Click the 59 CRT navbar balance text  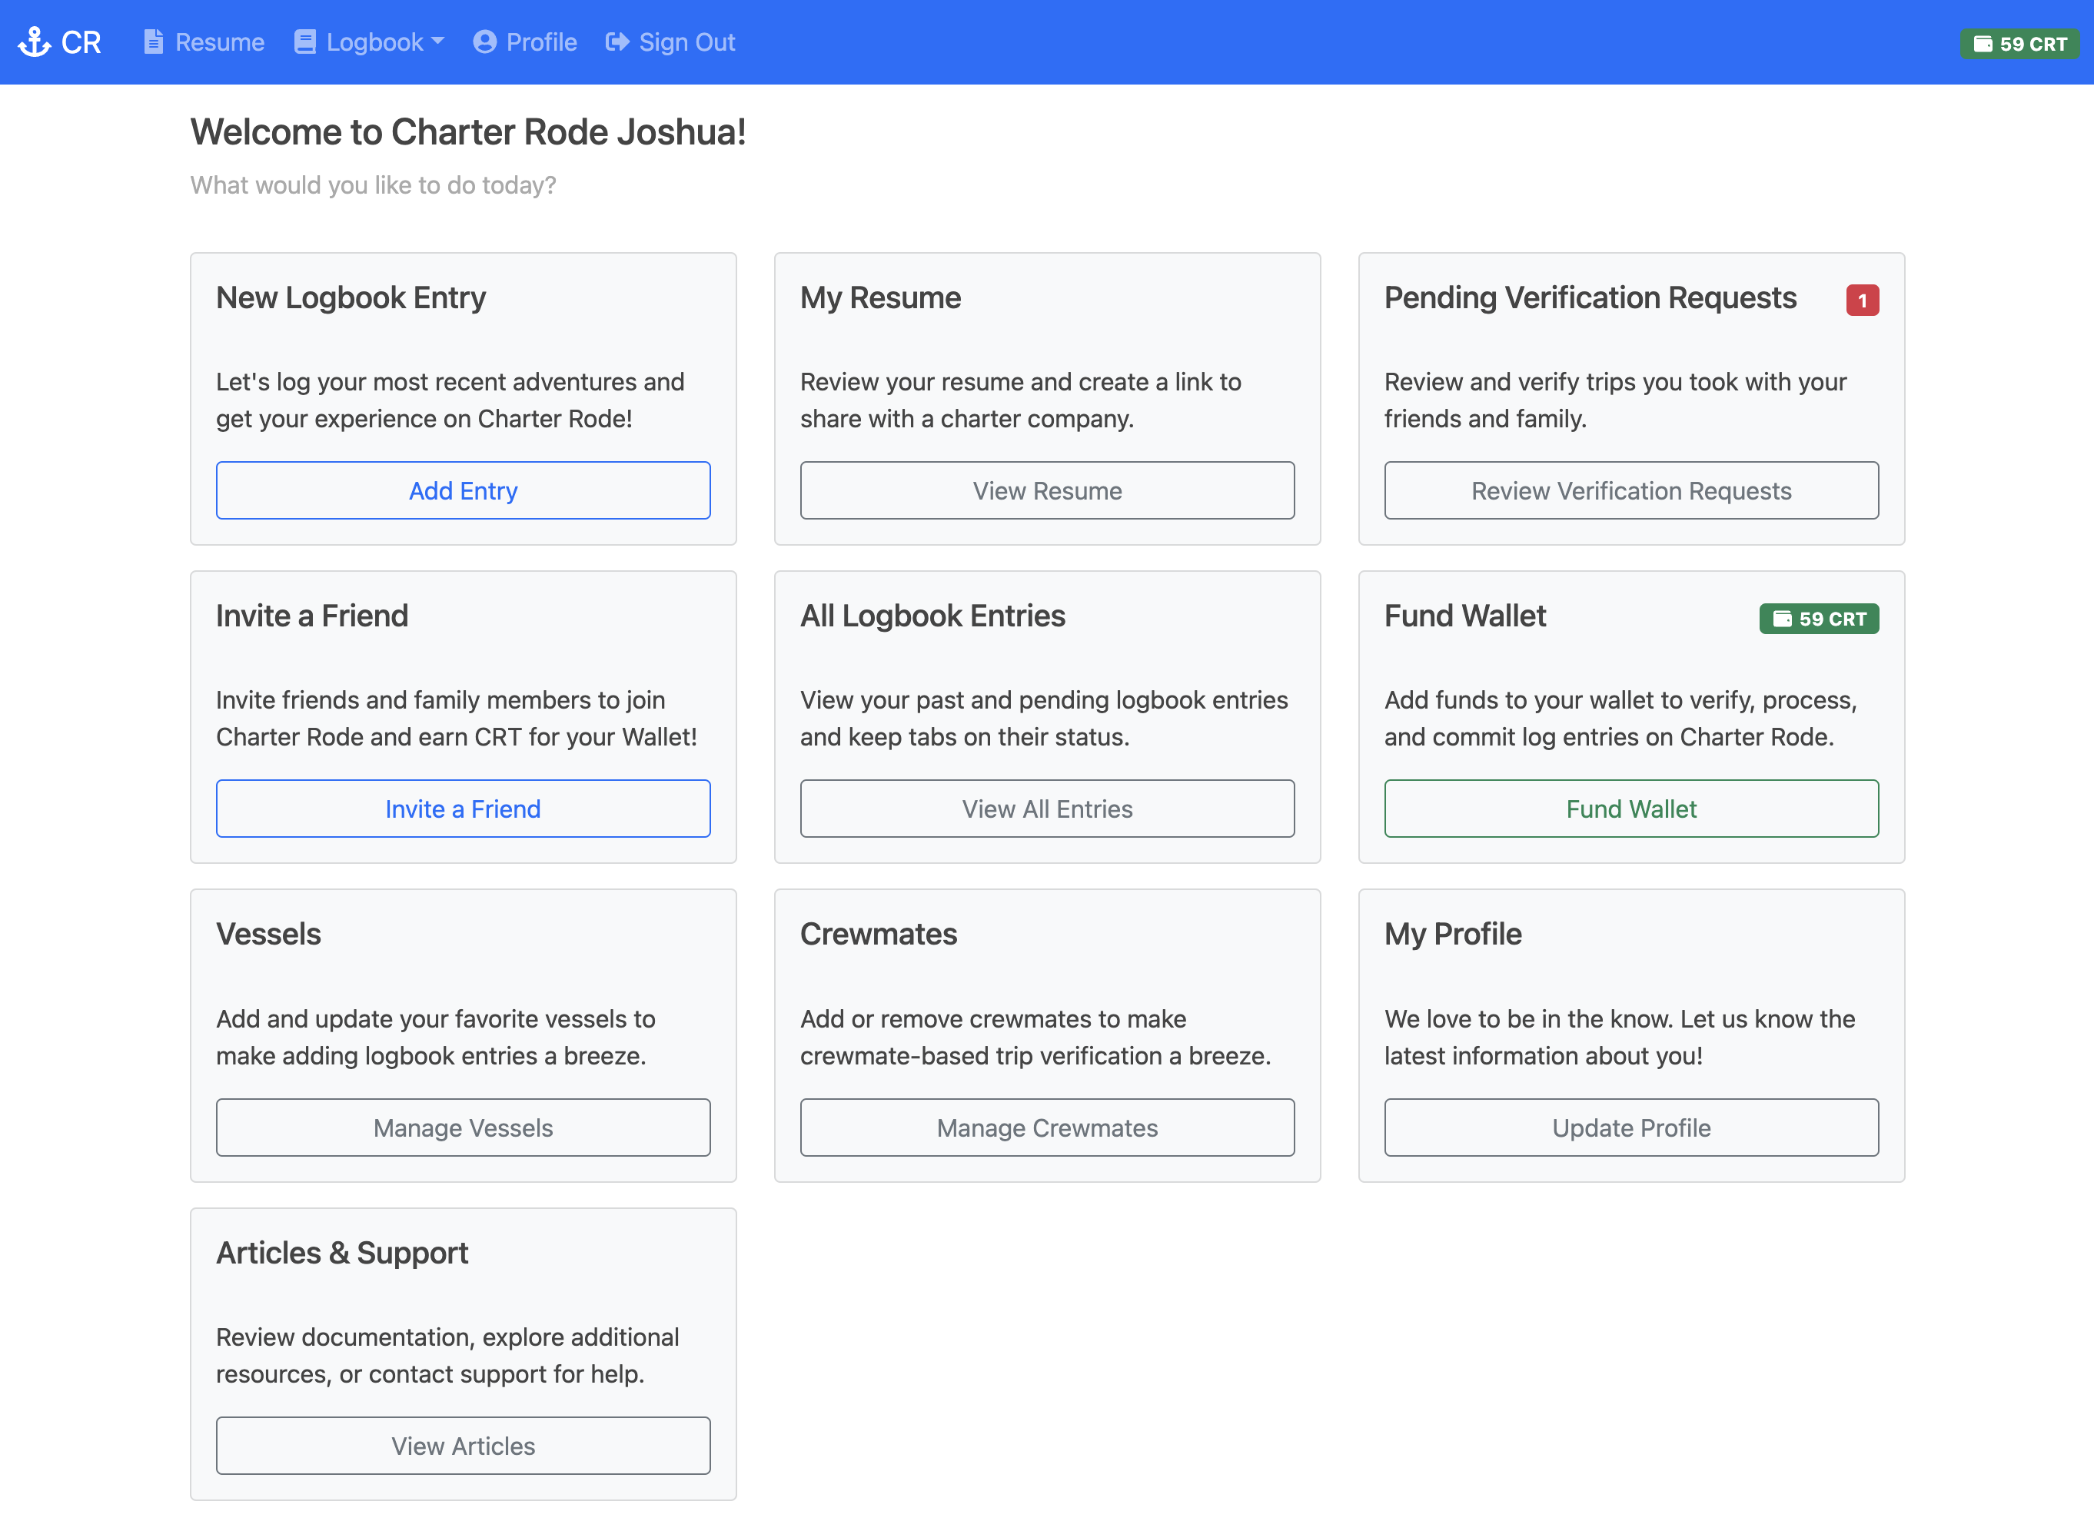(2033, 43)
